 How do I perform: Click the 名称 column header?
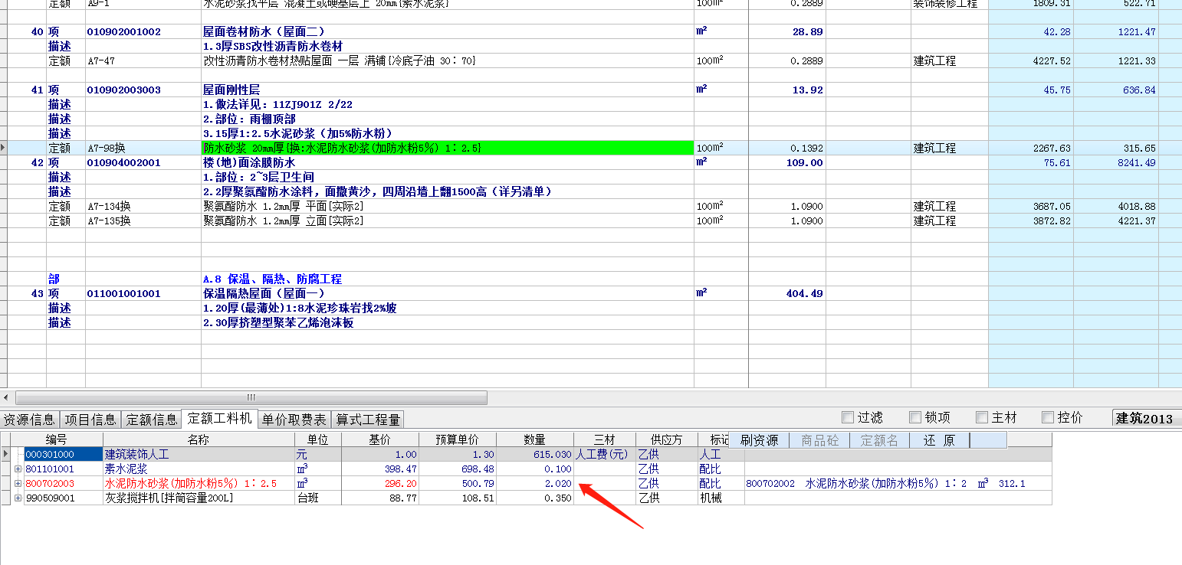pos(199,439)
